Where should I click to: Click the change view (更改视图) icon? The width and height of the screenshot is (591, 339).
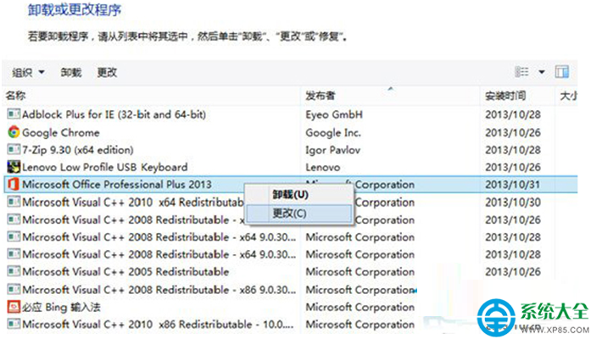pyautogui.click(x=521, y=71)
